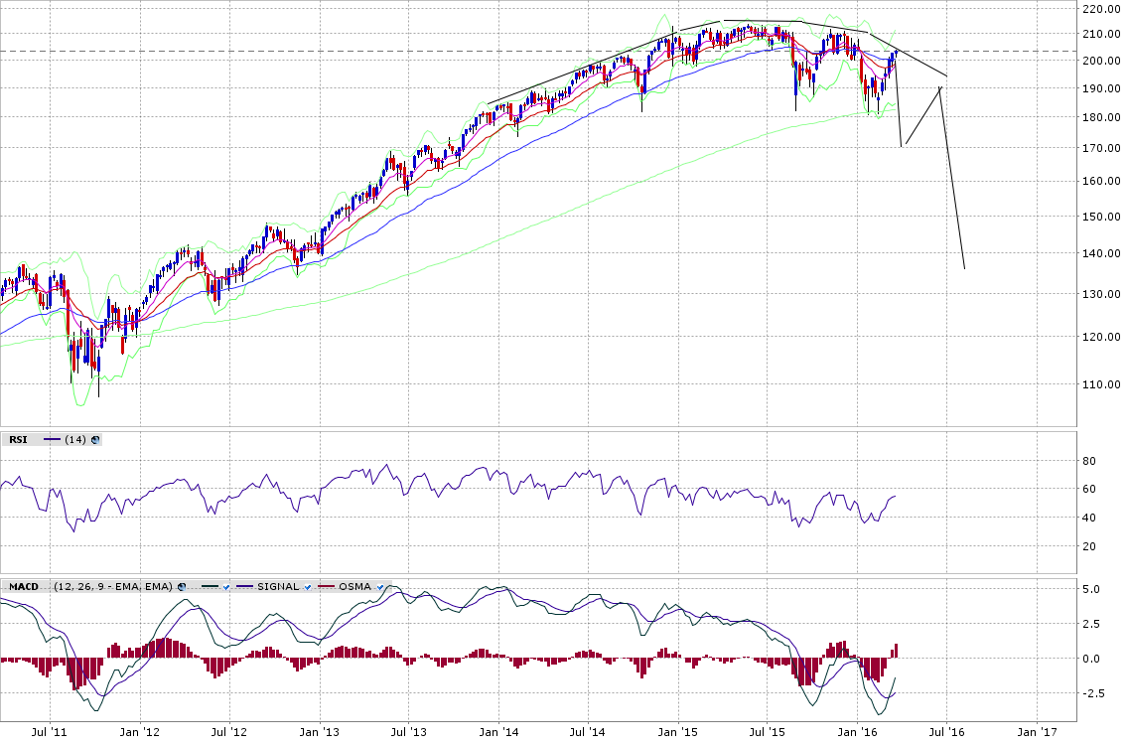Click the Jan '13 date axis label
1129x746 pixels.
pyautogui.click(x=319, y=732)
